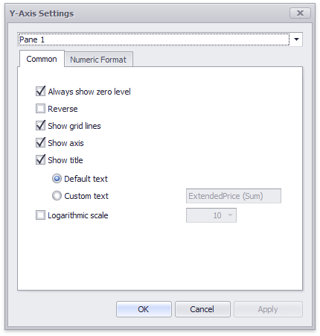Select the Default text radio button
320x336 pixels.
pos(57,179)
